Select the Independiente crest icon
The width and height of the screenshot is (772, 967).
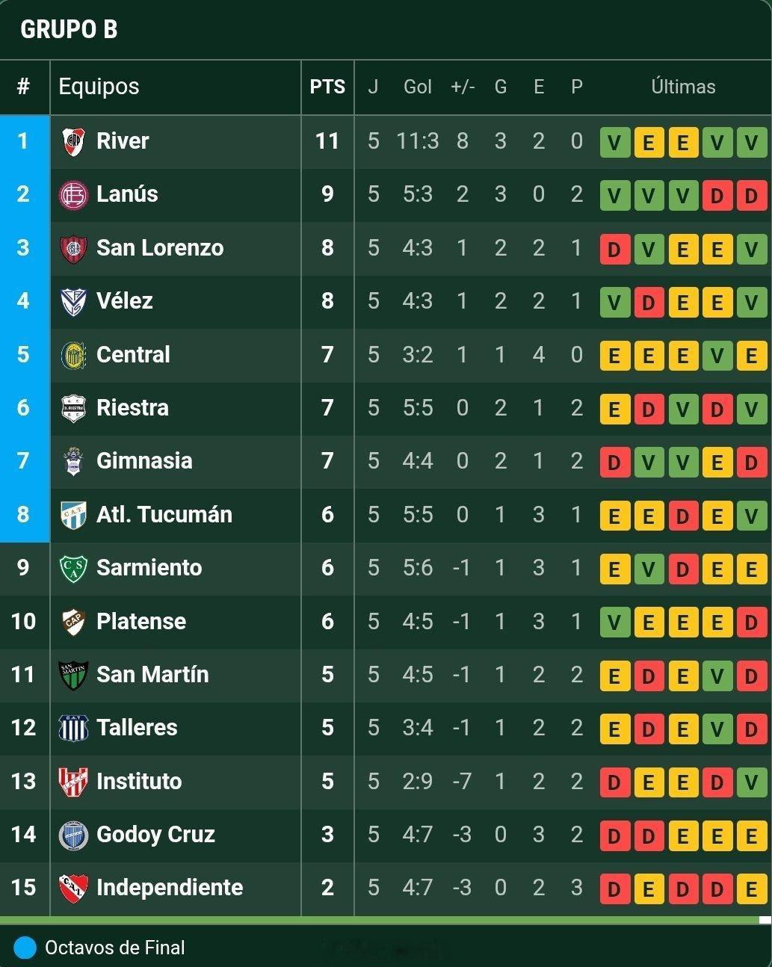[73, 888]
